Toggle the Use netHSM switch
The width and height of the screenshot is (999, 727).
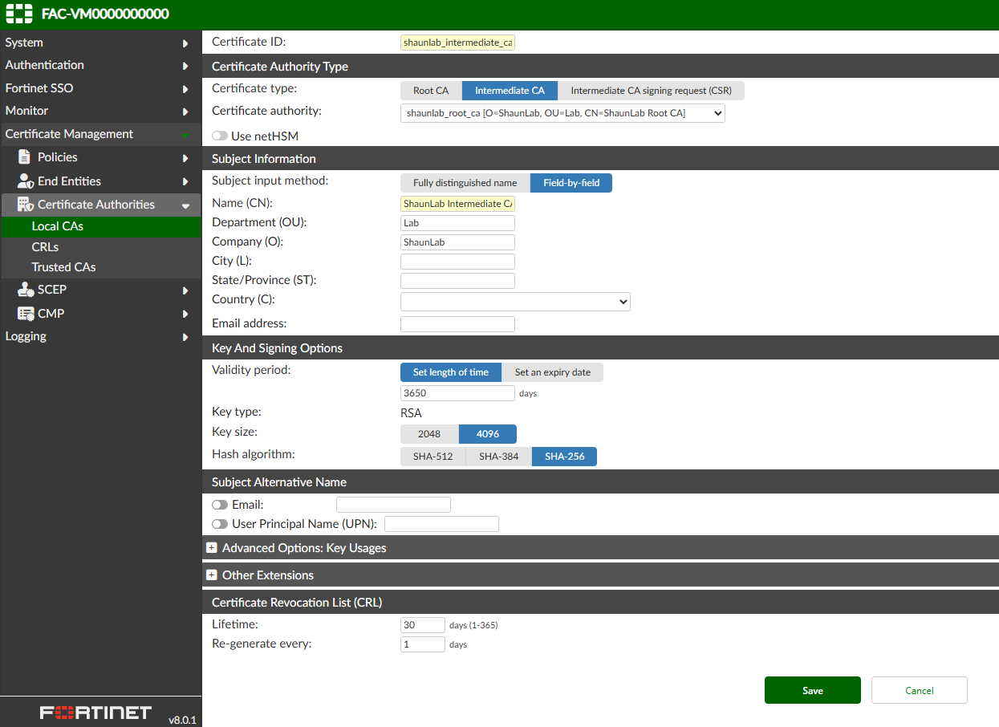(220, 136)
